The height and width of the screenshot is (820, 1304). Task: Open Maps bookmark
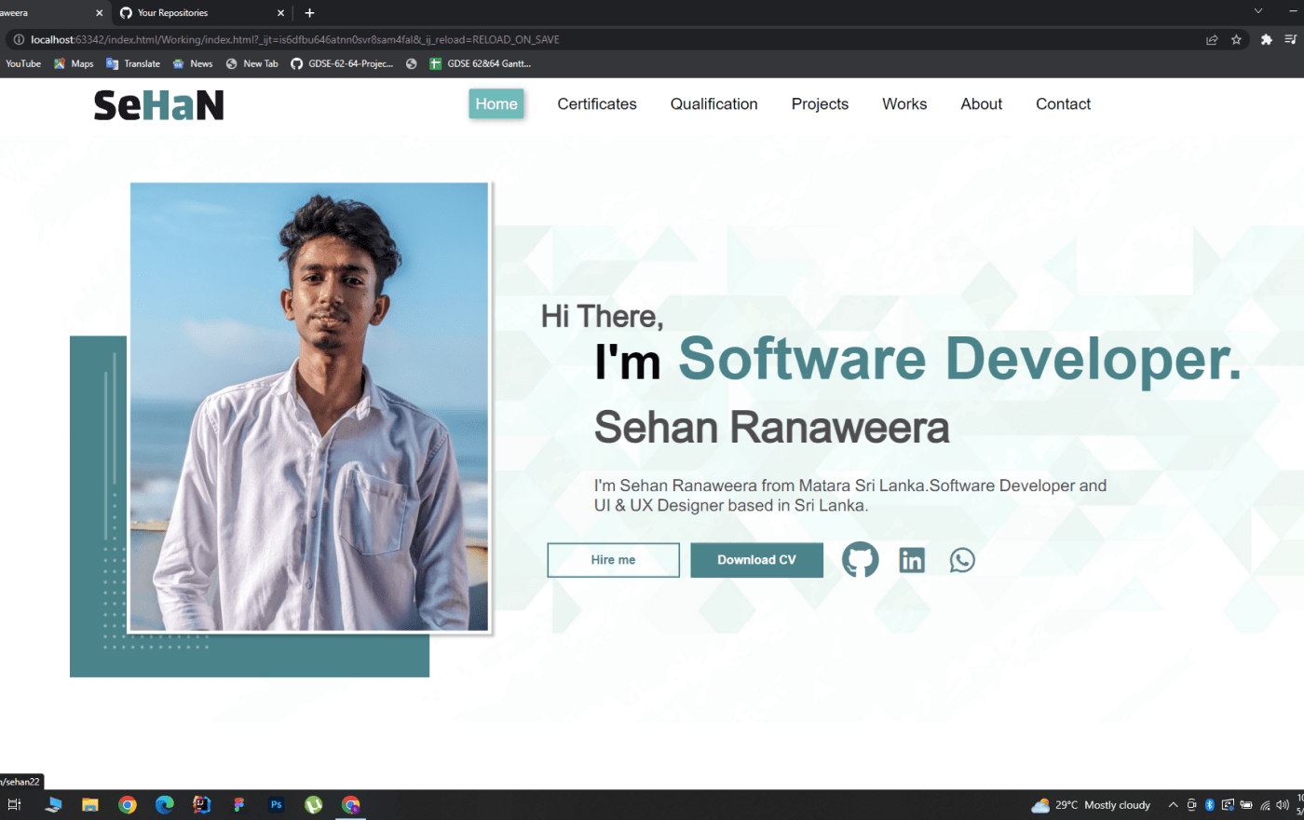[74, 64]
